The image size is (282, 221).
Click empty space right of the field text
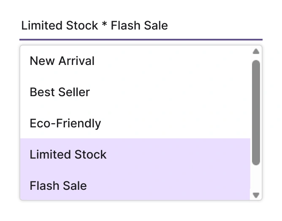(215, 26)
